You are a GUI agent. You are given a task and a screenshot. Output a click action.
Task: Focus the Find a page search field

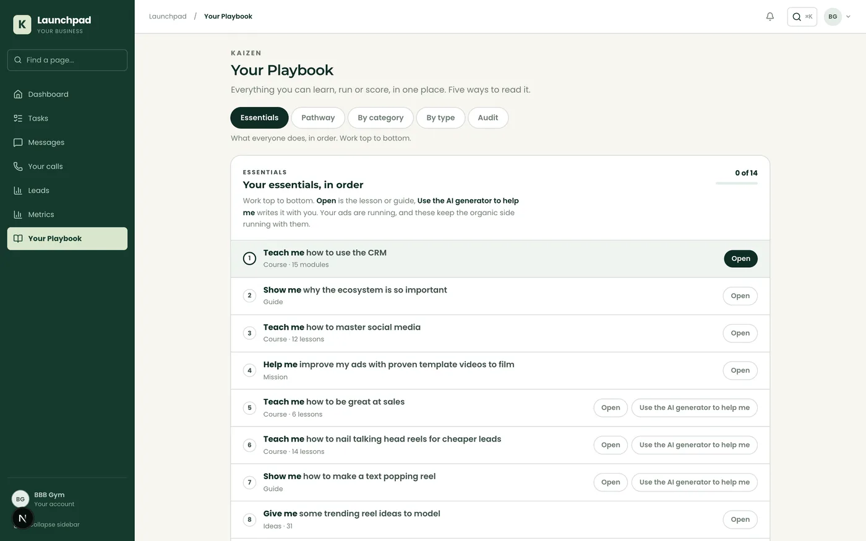click(67, 60)
